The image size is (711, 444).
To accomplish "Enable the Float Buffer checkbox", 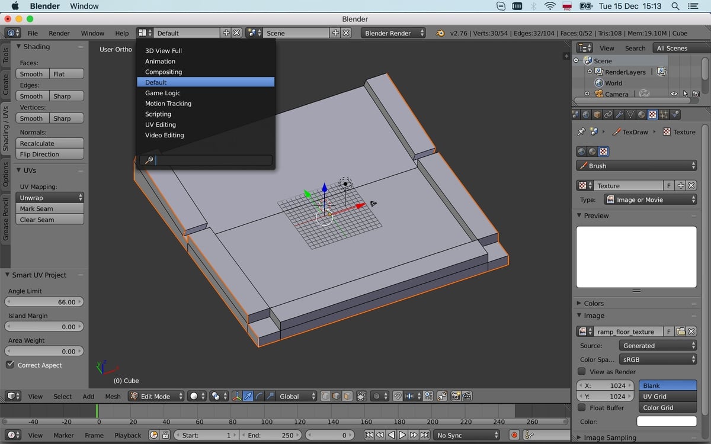I will (582, 408).
